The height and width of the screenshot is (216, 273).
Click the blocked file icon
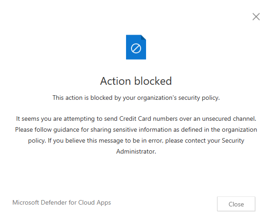(136, 47)
